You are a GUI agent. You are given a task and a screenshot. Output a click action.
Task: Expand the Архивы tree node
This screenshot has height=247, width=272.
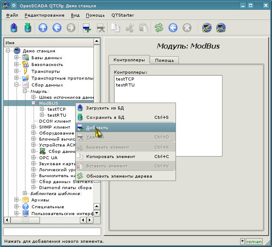point(17,200)
